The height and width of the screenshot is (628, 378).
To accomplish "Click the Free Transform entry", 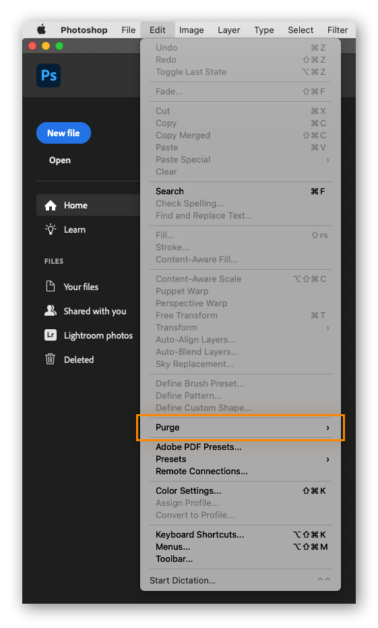I will [x=241, y=316].
